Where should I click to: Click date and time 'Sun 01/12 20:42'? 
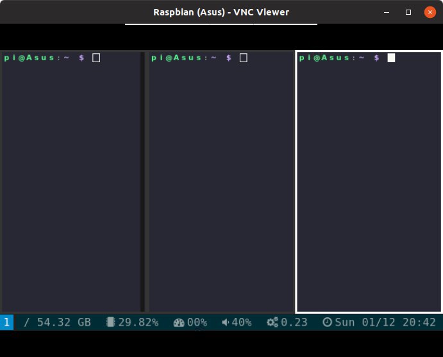tap(385, 322)
